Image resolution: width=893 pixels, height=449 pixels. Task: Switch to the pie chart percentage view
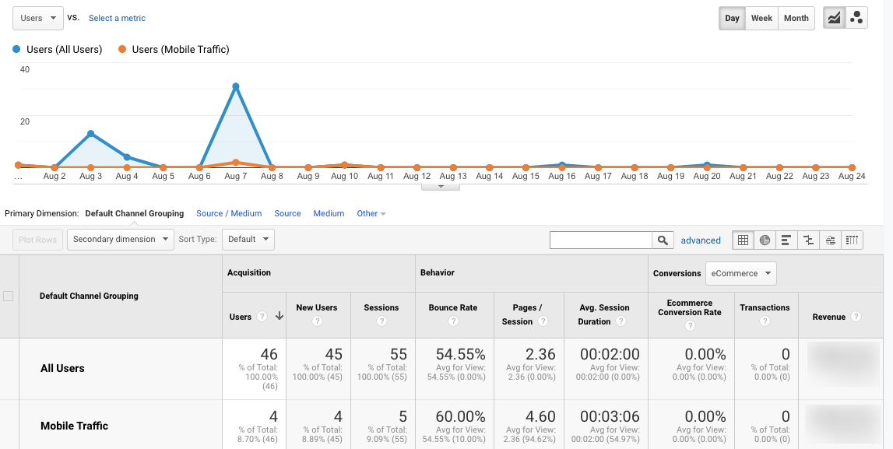(764, 240)
